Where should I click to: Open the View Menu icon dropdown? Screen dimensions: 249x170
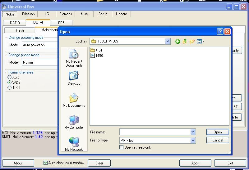[x=201, y=42]
